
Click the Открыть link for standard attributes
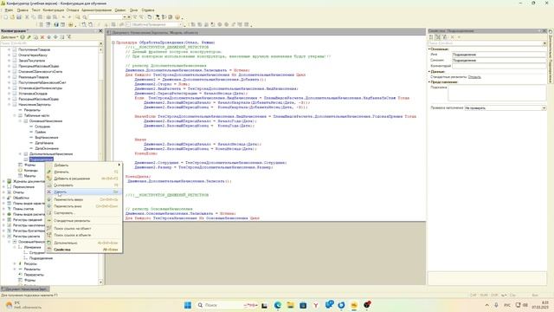[x=474, y=77]
